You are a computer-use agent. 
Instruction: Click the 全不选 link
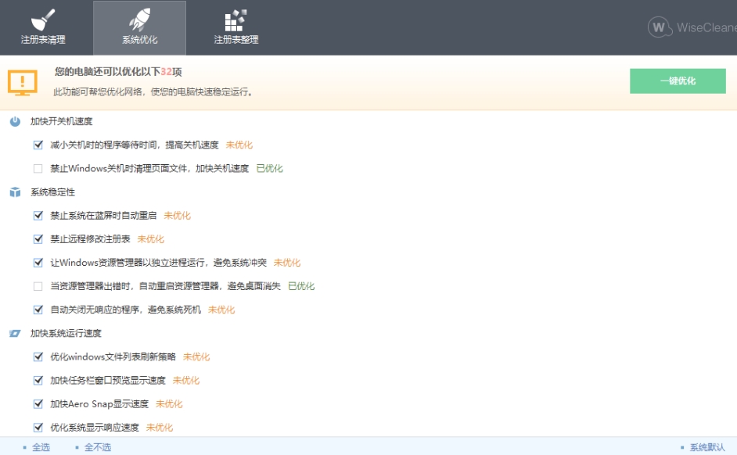pyautogui.click(x=97, y=447)
